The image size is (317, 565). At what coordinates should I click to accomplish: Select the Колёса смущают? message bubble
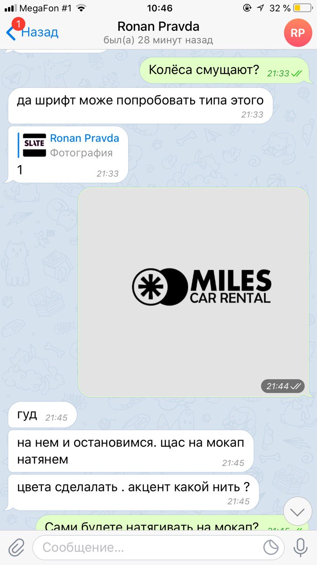(x=225, y=71)
